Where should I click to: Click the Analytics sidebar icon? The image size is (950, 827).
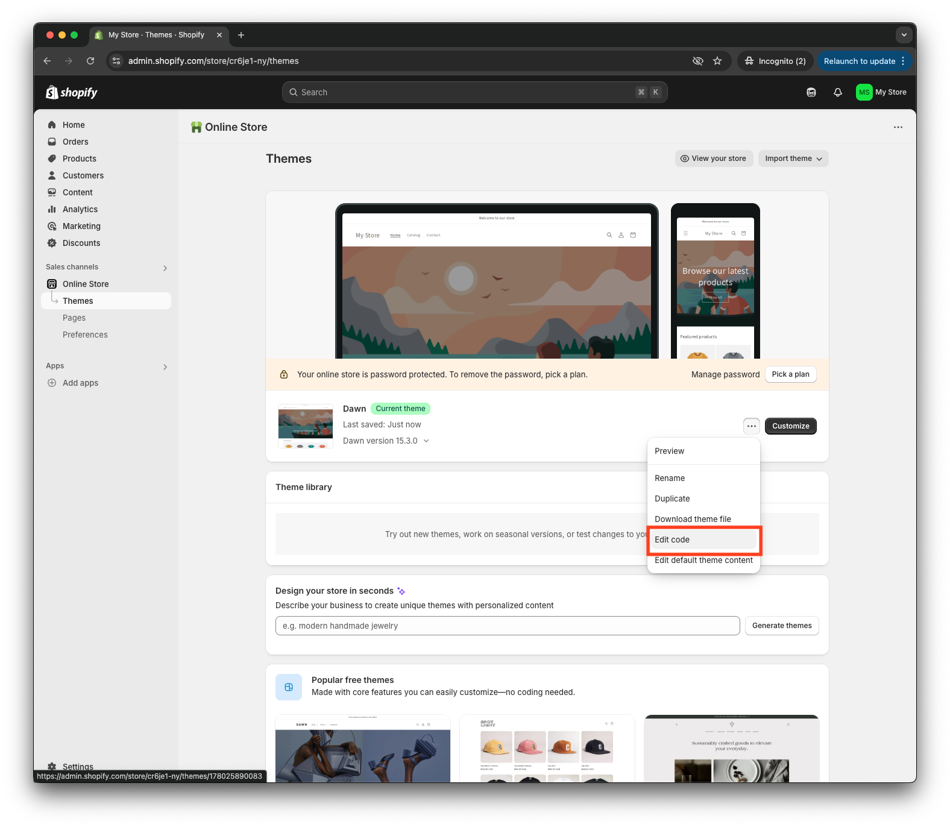coord(52,209)
